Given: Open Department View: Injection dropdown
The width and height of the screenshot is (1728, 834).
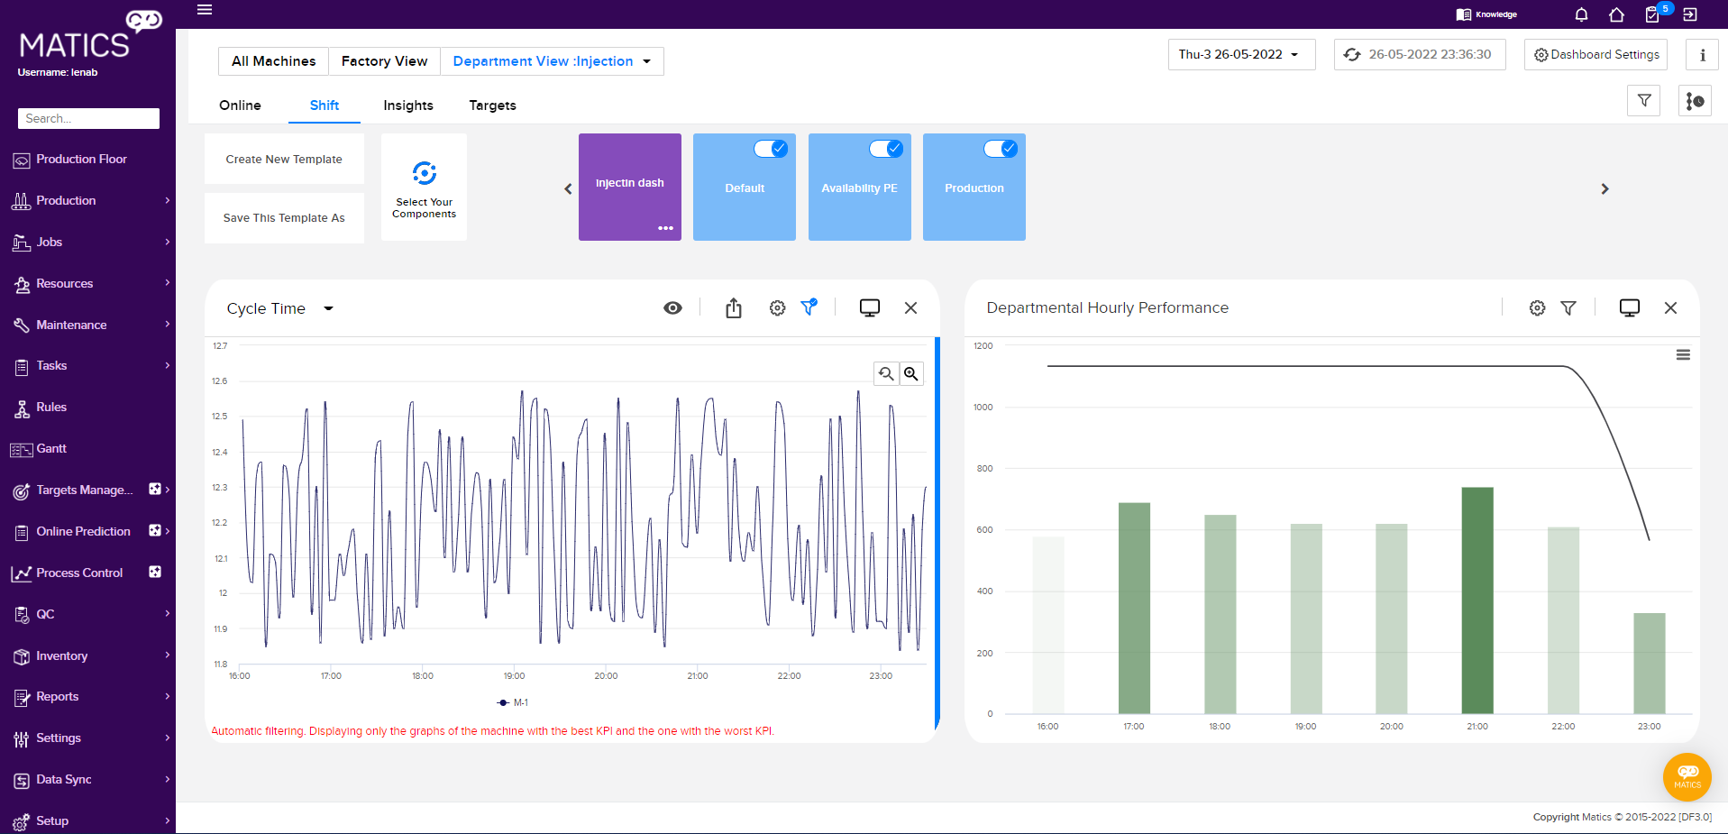Looking at the screenshot, I should click(552, 61).
